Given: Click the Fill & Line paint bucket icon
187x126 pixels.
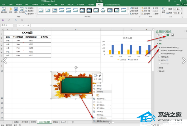Looking at the screenshot, I should 158,35.
